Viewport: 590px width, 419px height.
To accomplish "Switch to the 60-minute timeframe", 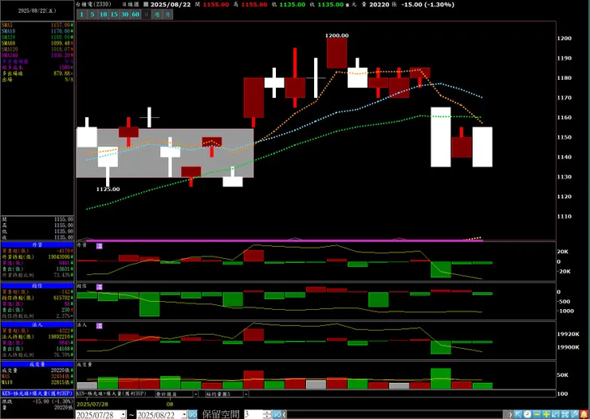I will coord(136,14).
